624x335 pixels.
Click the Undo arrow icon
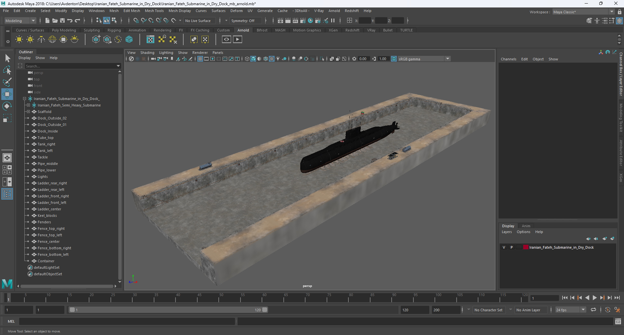70,21
